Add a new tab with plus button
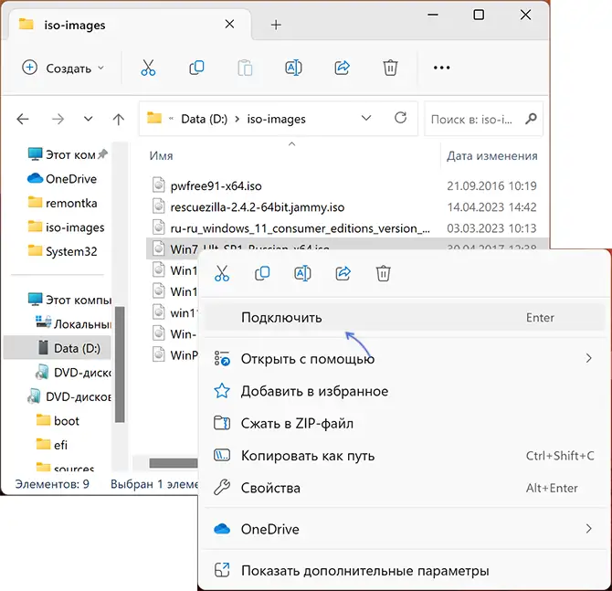This screenshot has width=612, height=591. pos(276,25)
